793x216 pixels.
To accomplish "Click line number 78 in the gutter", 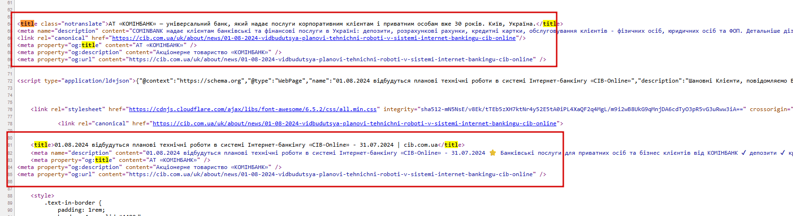I will point(10,124).
